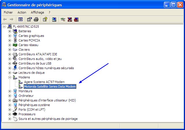
Task: Expand the Ordinateur category
Action: click(x=10, y=96)
